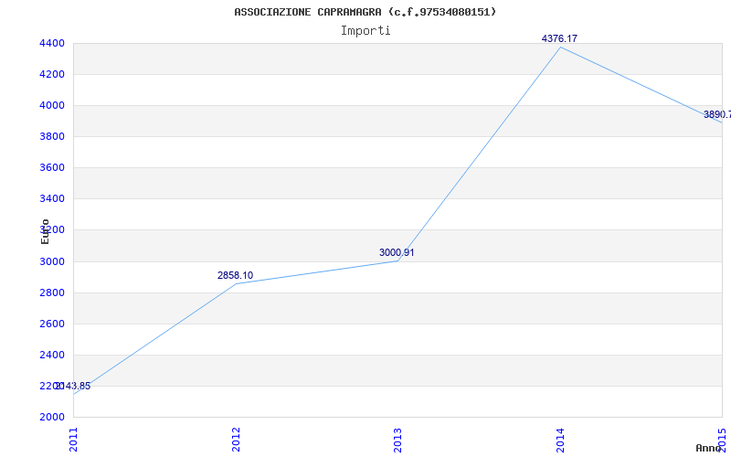The image size is (731, 457).
Task: Select the 2858.10 data label
Action: click(x=236, y=276)
